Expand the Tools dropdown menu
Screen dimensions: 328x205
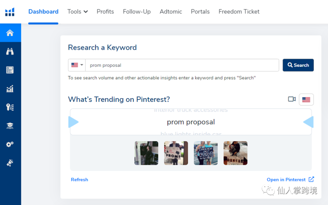click(77, 12)
